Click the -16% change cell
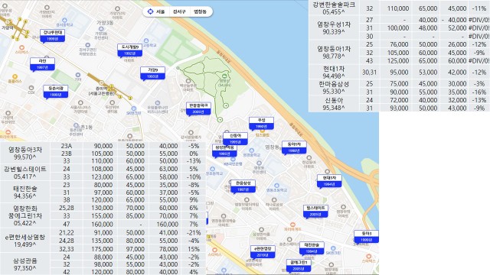The width and height of the screenshot is (490, 275). click(x=479, y=92)
